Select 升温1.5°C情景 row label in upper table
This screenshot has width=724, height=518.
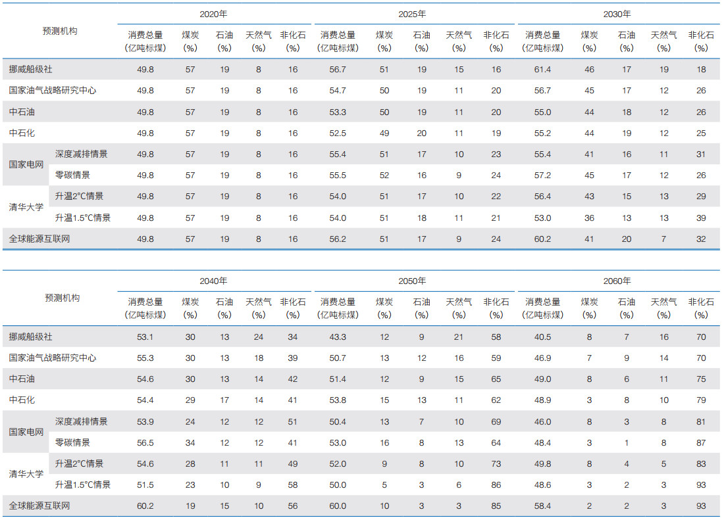pos(83,218)
